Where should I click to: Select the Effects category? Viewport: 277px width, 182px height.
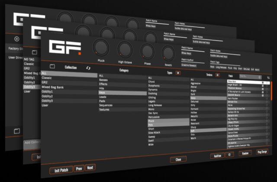(122, 84)
